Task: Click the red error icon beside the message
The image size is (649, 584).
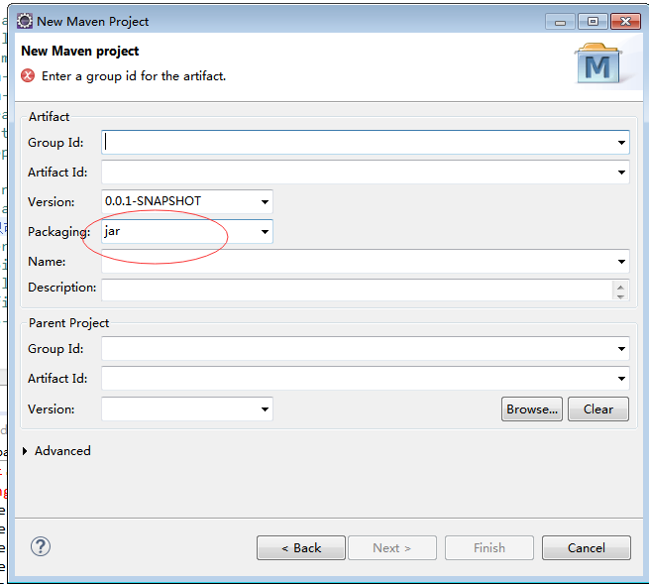Action: [x=28, y=75]
